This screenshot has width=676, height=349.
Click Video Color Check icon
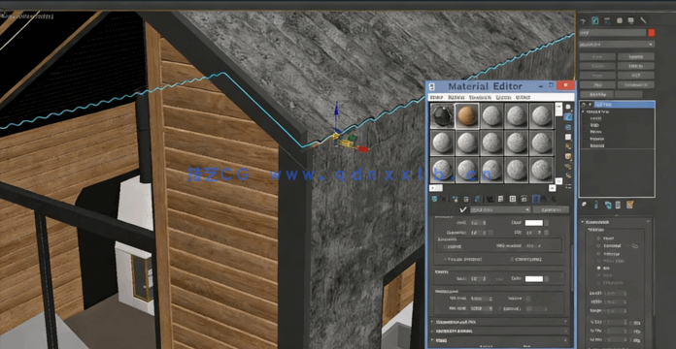(568, 146)
